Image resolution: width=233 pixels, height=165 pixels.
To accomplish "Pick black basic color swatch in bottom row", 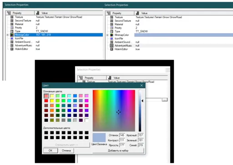I will pos(46,120).
